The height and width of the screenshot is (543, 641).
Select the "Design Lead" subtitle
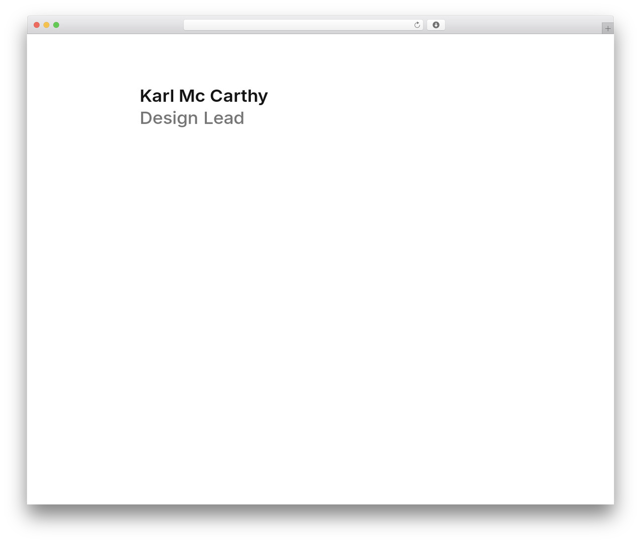coord(192,118)
